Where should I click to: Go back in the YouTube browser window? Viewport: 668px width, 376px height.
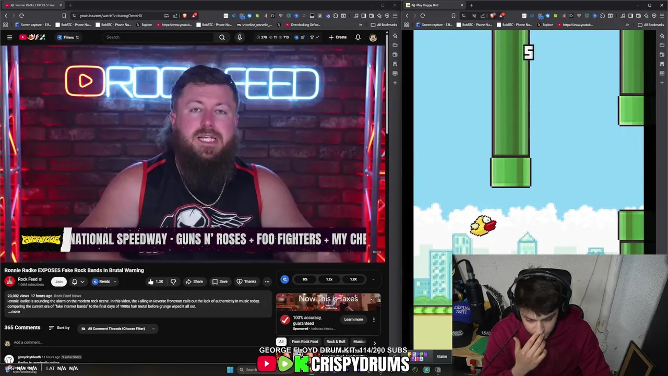coord(6,16)
